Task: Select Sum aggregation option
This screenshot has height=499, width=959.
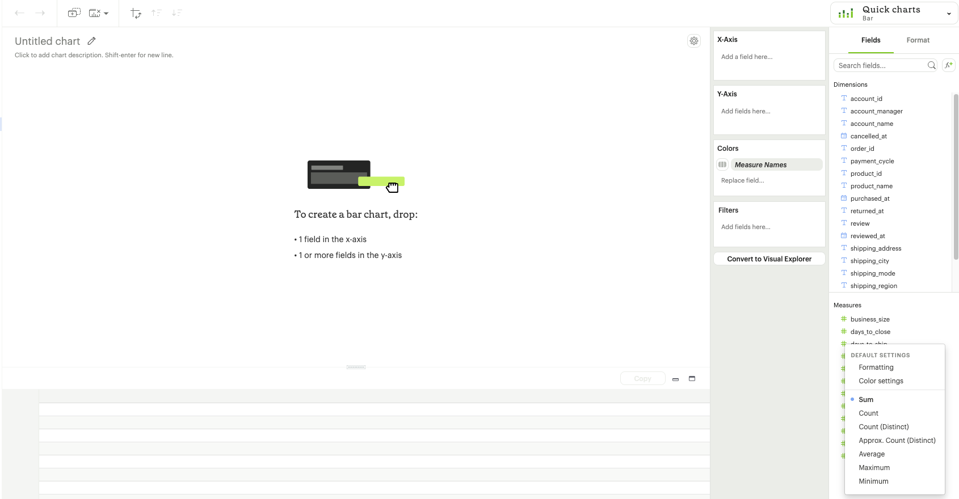Action: pos(866,400)
